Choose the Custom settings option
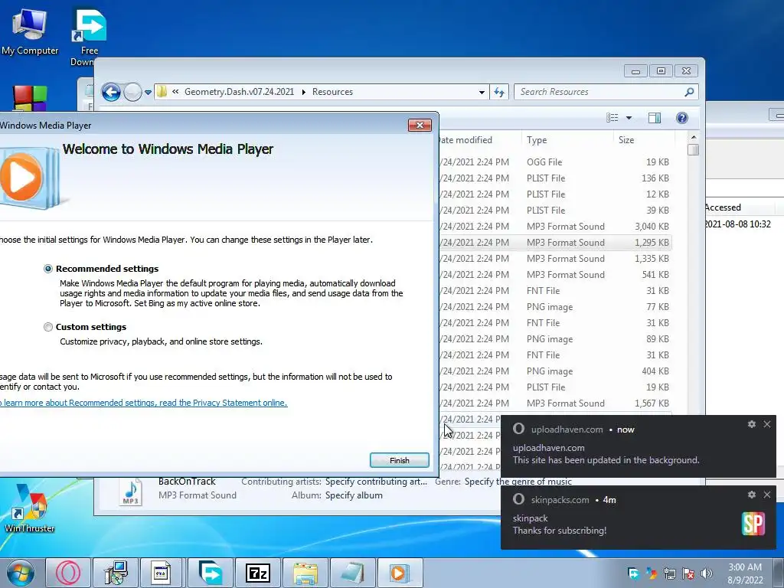This screenshot has width=784, height=588. [x=48, y=327]
